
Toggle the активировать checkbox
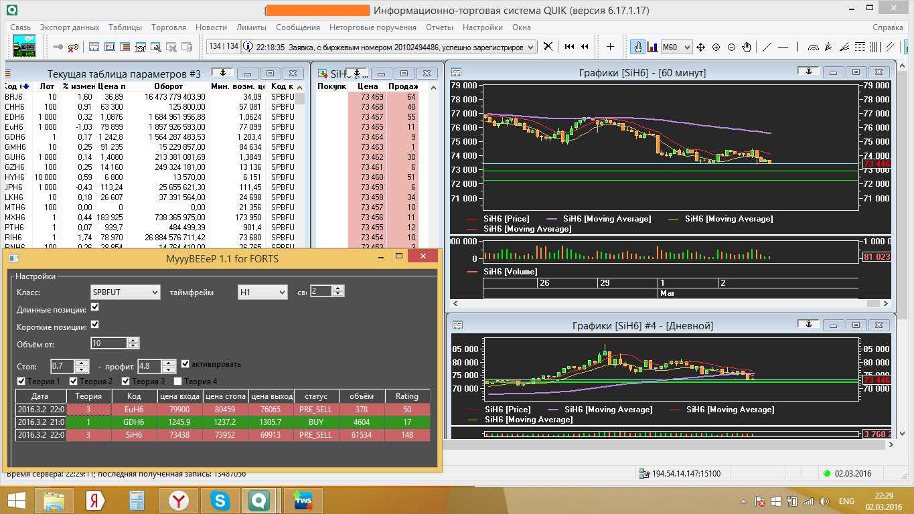[185, 363]
